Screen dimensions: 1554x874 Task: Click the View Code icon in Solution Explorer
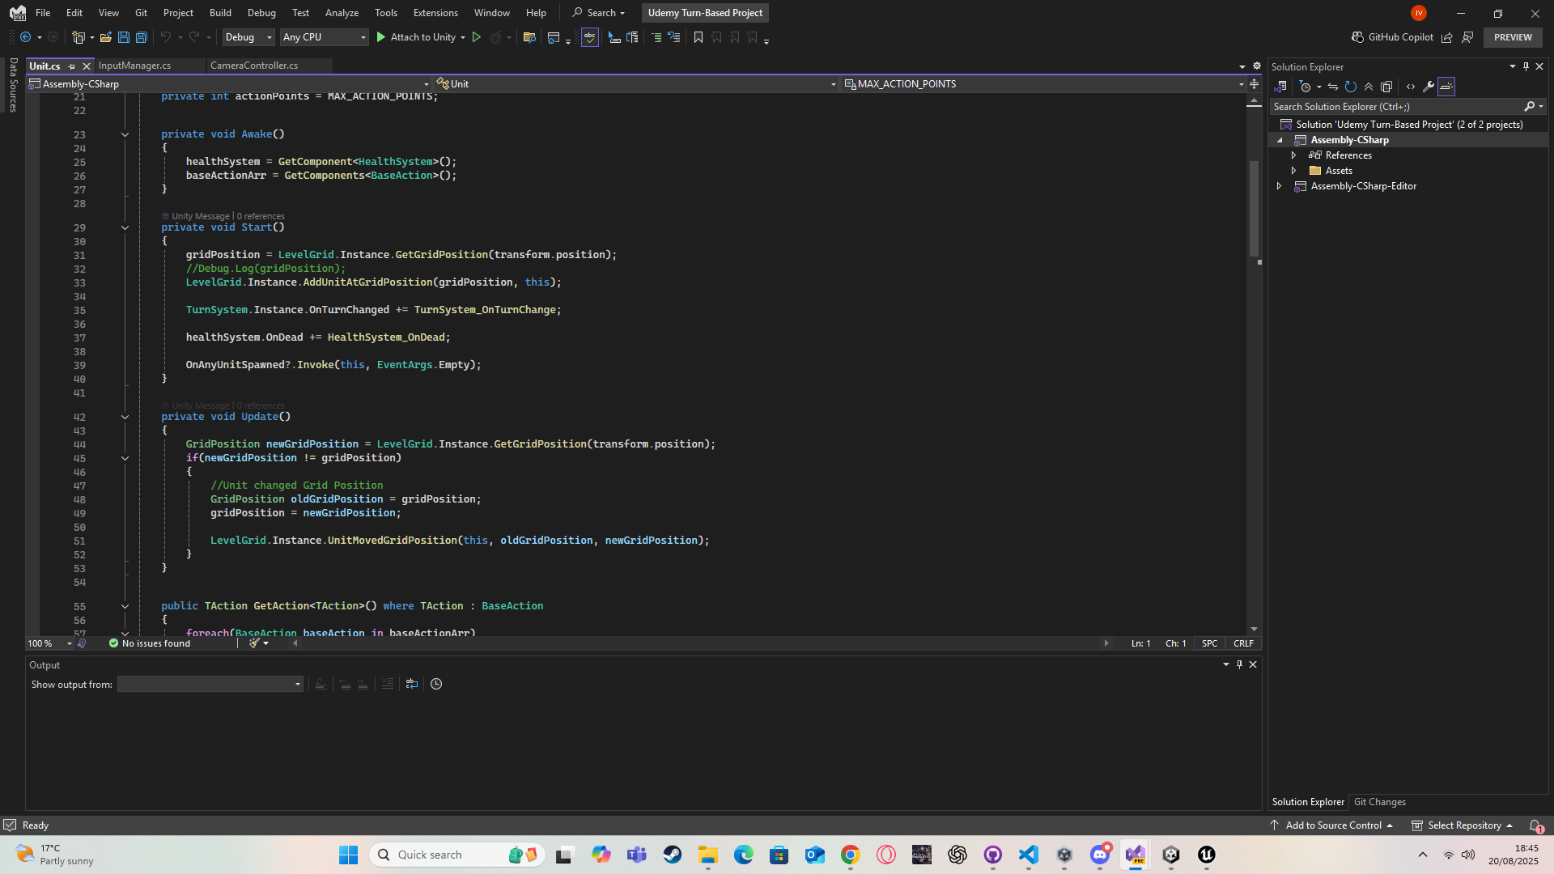1411,87
